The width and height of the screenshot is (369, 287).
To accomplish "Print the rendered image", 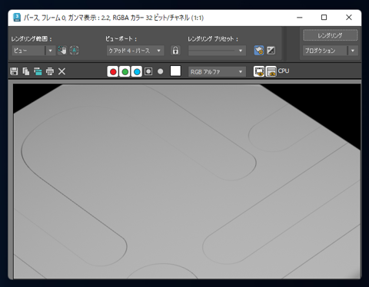I will click(x=50, y=71).
